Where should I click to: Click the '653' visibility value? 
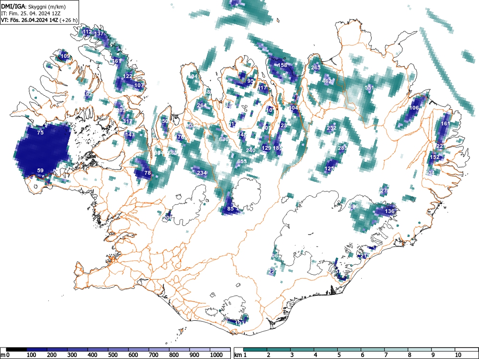tap(242, 161)
